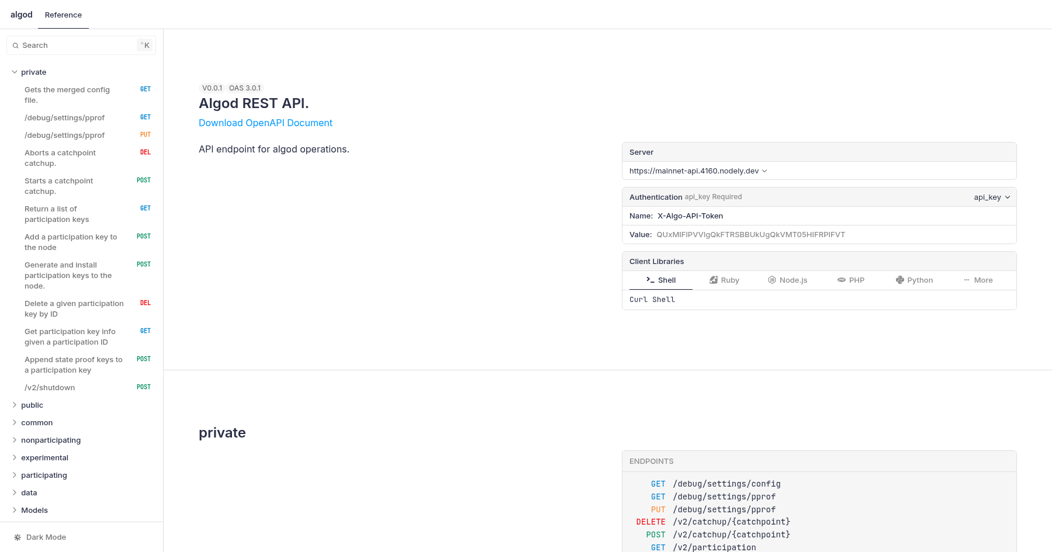Select the Shell client library icon
Screen dimensions: 1052x552
(650, 280)
